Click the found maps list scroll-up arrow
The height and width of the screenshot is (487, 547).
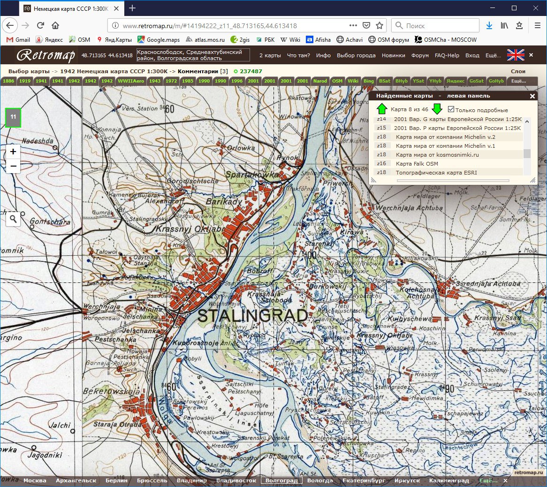(x=527, y=122)
